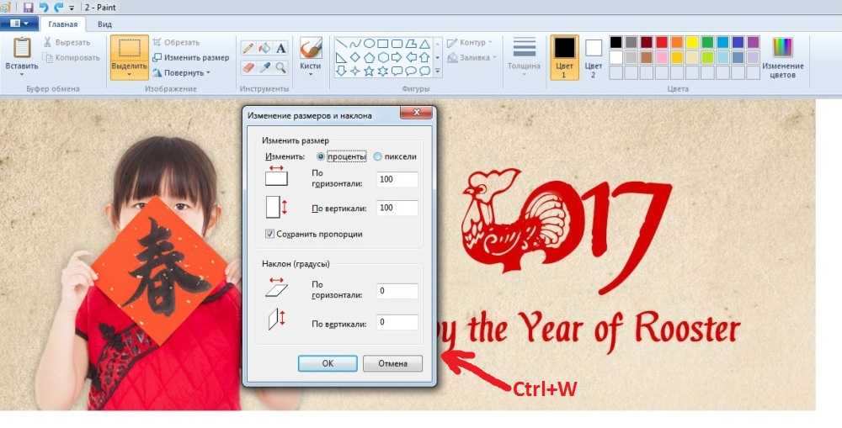The height and width of the screenshot is (428, 842).
Task: Confirm resize with the OK button
Action: (x=328, y=363)
